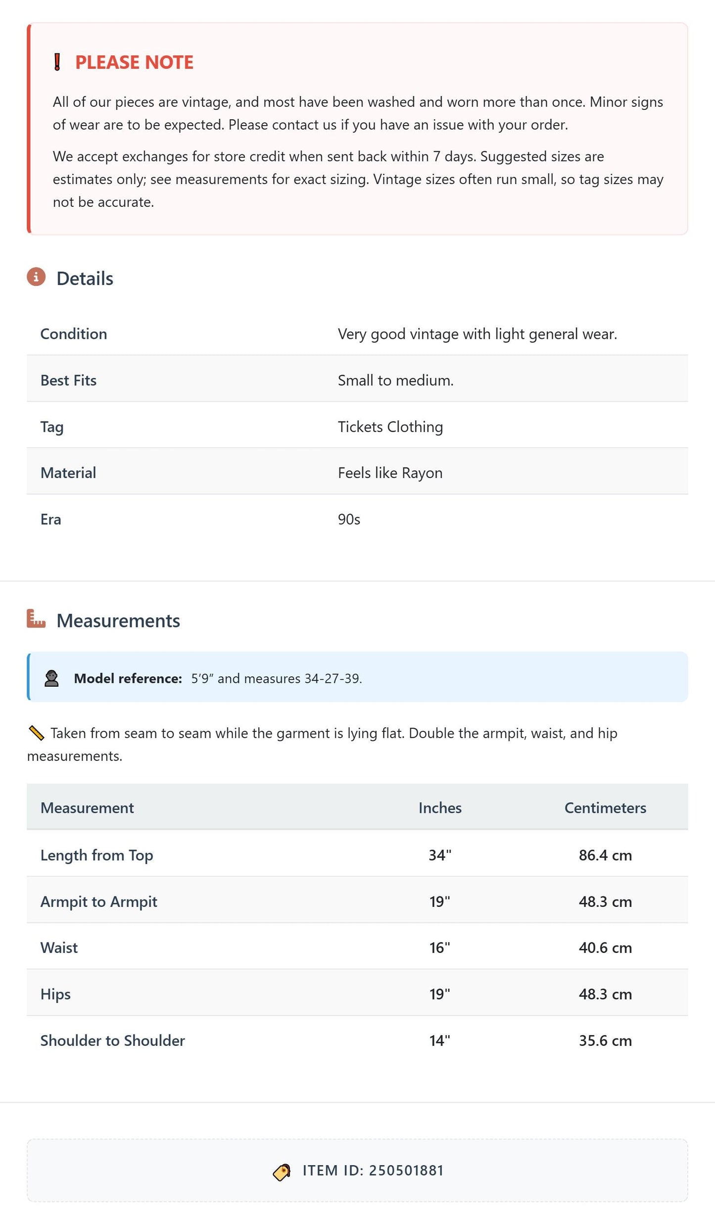
Task: Click the pencil icon before 'Taken from seam'
Action: point(36,733)
